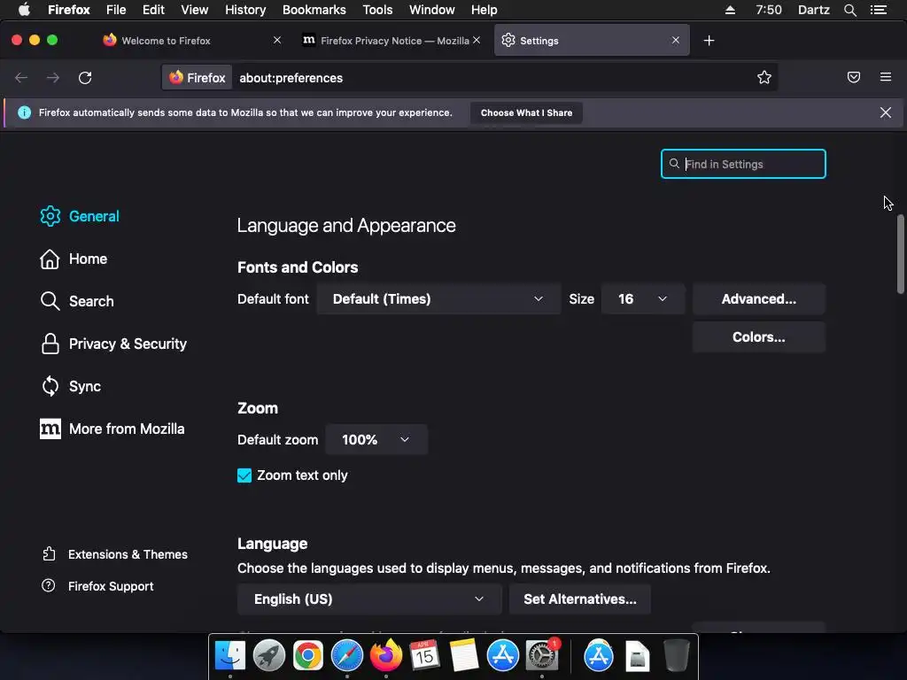Viewport: 907px width, 680px height.
Task: Click the eject icon in menu bar
Action: pyautogui.click(x=731, y=10)
